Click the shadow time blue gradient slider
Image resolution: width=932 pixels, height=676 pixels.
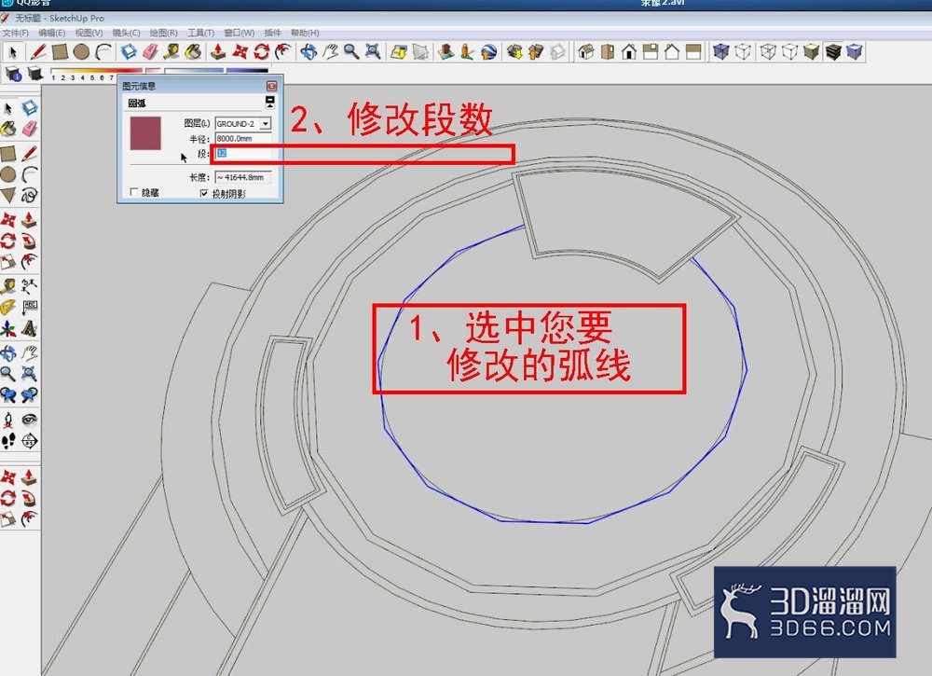click(216, 72)
